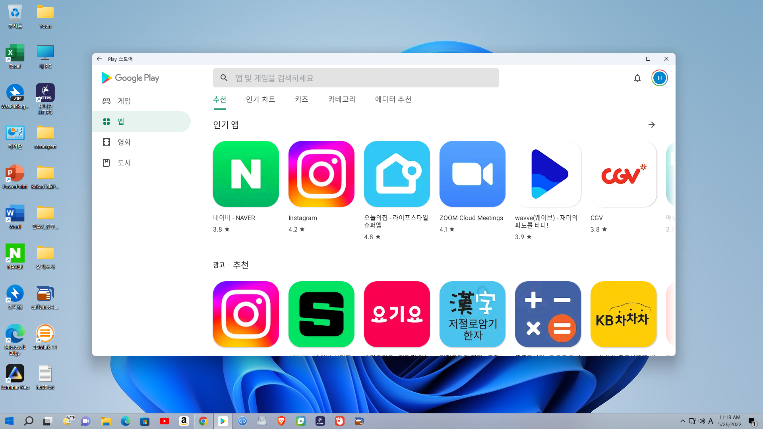Select the NAVER desktop shortcut
The width and height of the screenshot is (763, 429).
tap(15, 257)
